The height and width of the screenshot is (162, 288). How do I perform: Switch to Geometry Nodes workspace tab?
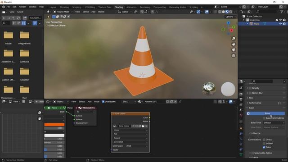pos(177,7)
